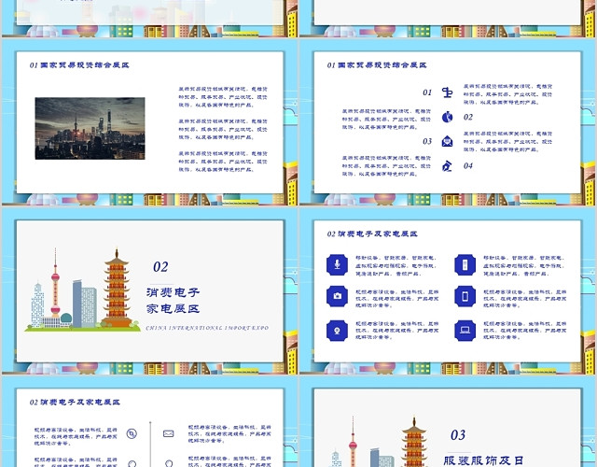Click heading '02 消费电子及家电展区' on bottom-left slide
The width and height of the screenshot is (597, 467).
75,403
